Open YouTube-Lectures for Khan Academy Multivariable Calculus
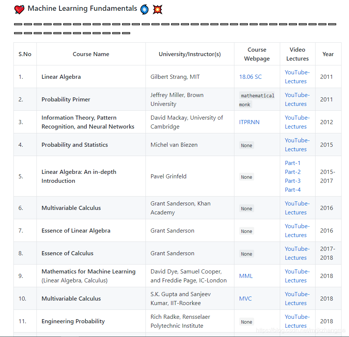Screen dimensions: 349x337 (x=297, y=208)
